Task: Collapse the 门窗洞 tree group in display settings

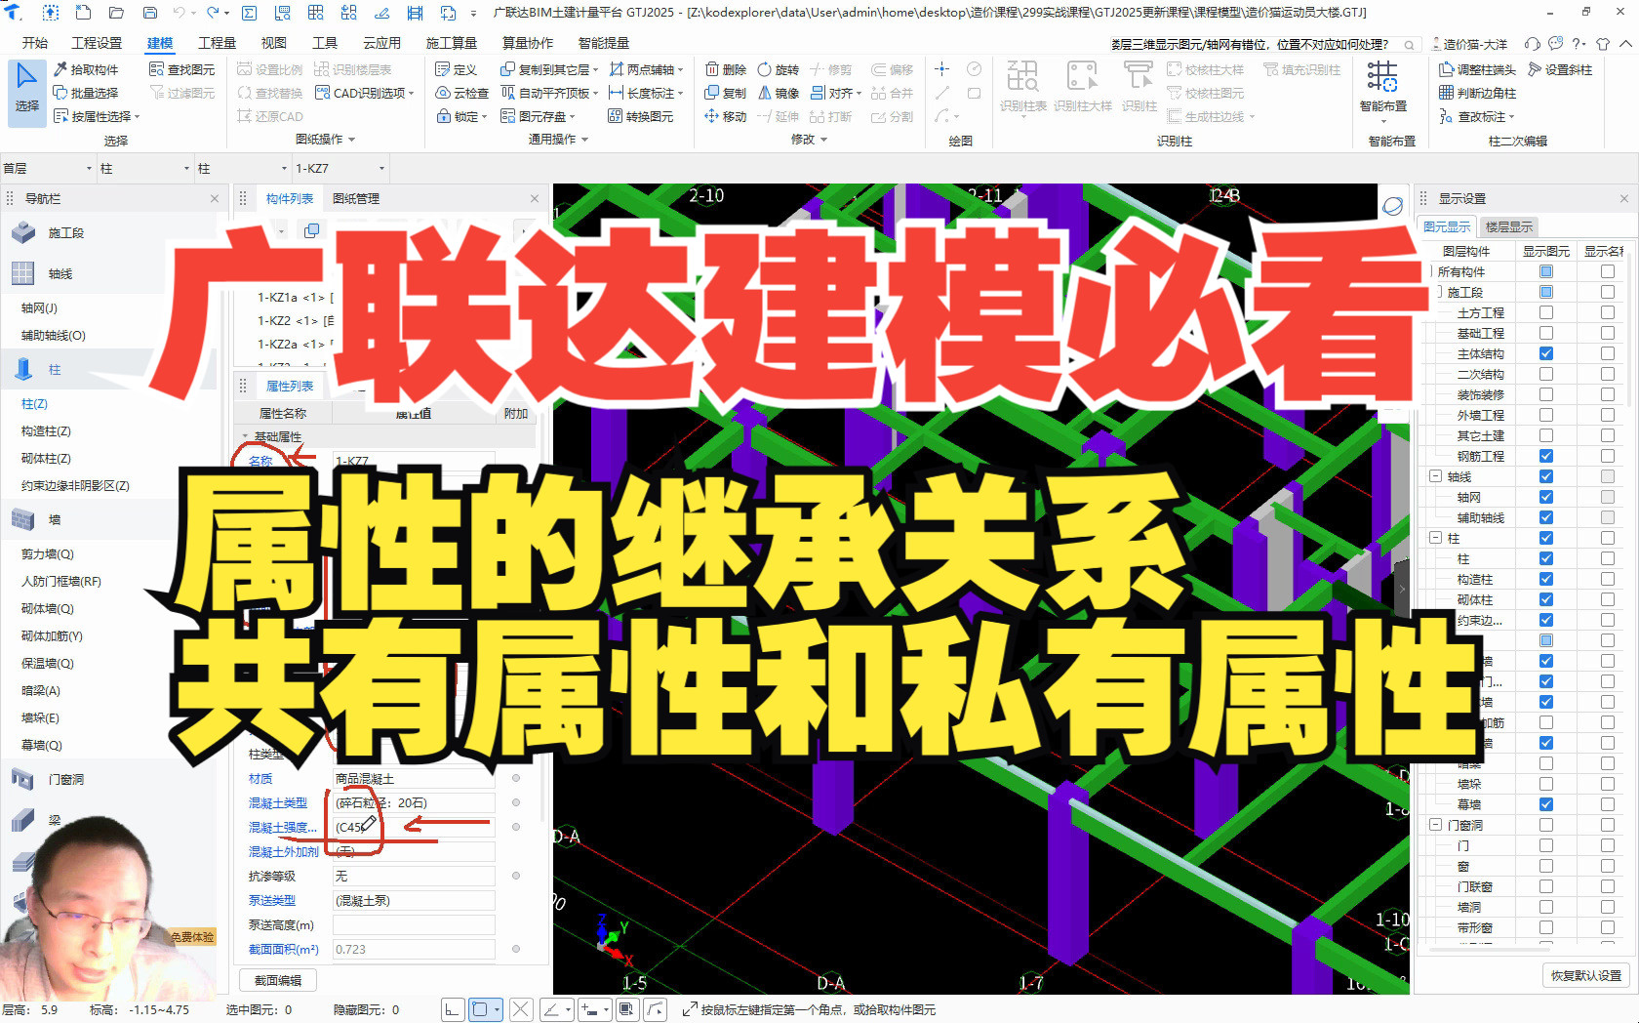Action: click(x=1435, y=825)
